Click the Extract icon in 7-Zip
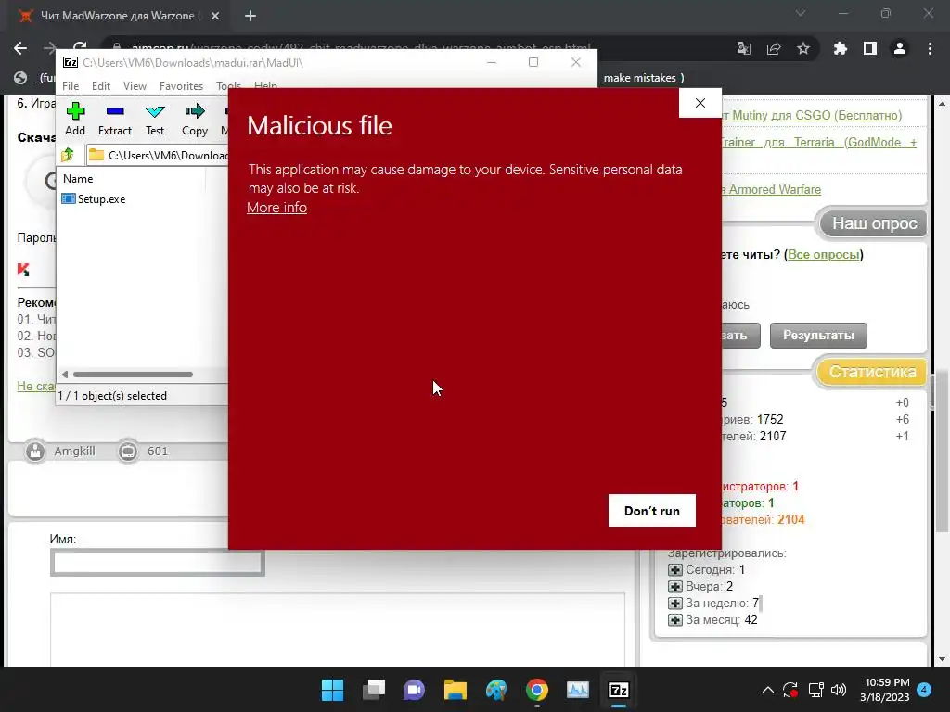950x712 pixels. (x=114, y=119)
